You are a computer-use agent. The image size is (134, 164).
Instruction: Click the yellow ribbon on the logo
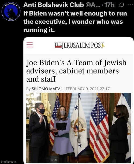click(103, 45)
